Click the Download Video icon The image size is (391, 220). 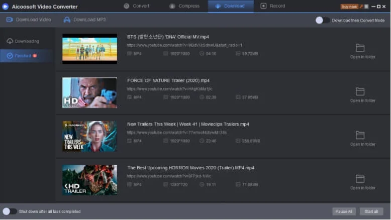coord(10,20)
